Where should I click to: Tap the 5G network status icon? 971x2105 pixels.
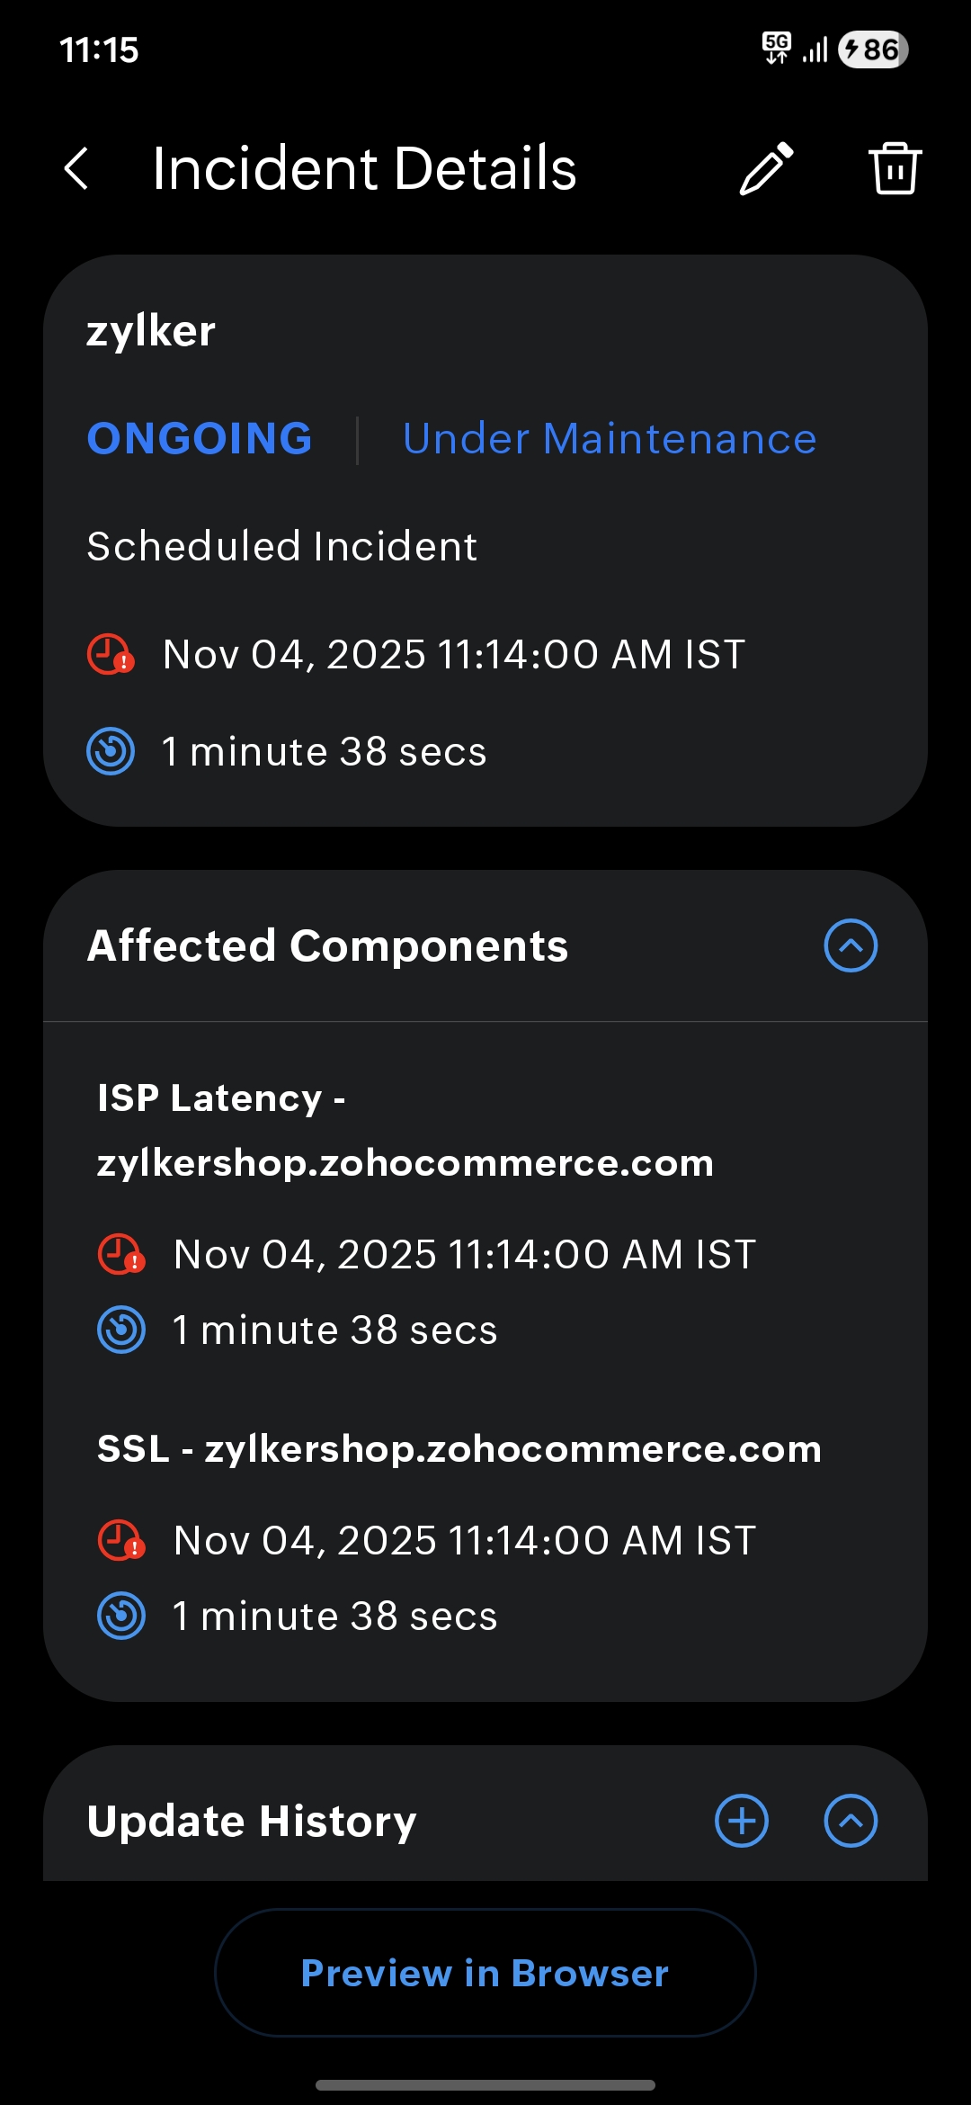(x=776, y=49)
